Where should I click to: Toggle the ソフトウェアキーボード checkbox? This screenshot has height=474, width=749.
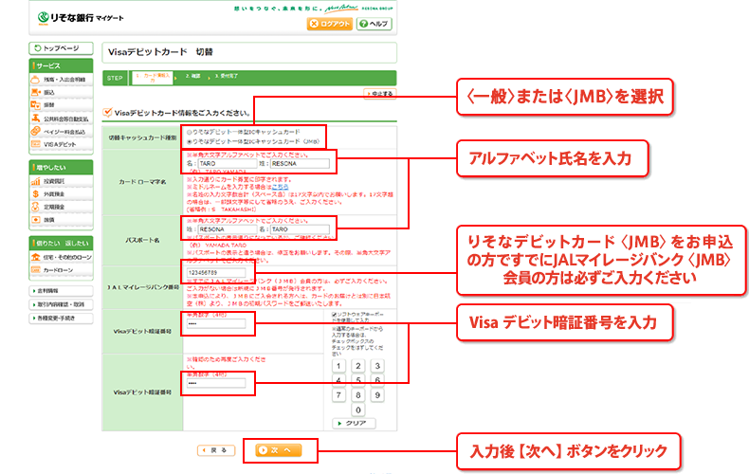click(335, 315)
